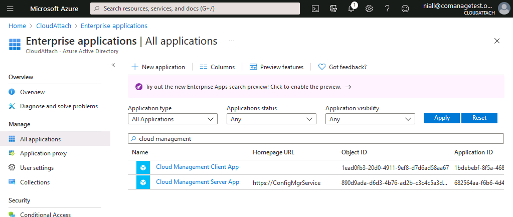This screenshot has height=217, width=513.
Task: Click New application button label
Action: tap(163, 67)
